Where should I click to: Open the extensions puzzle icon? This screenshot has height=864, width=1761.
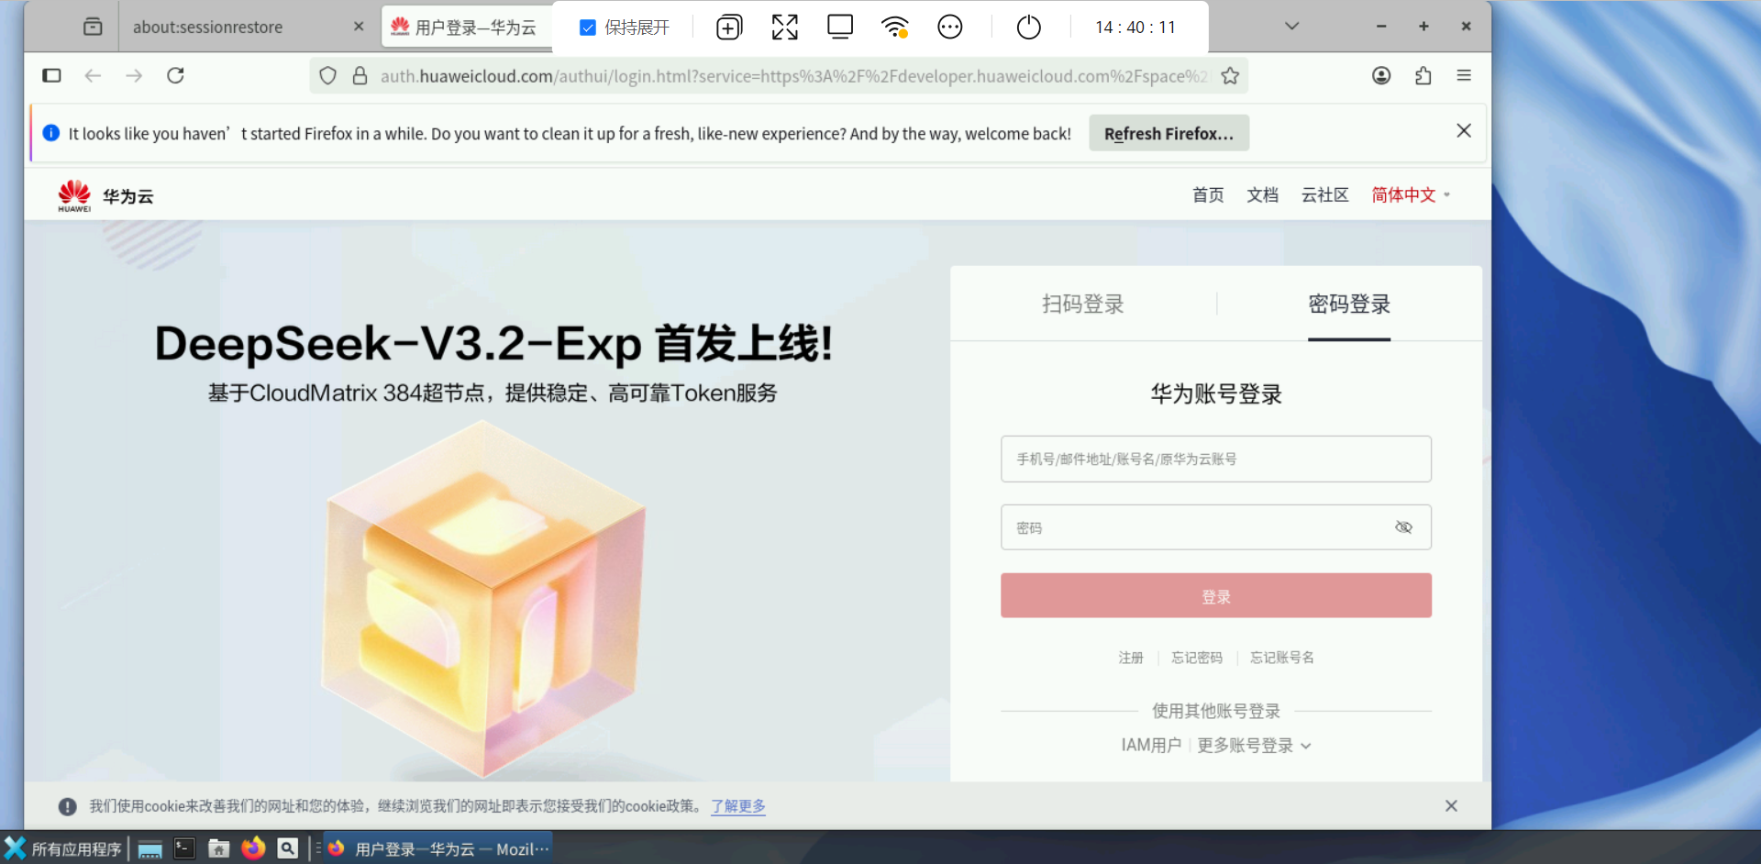point(1423,75)
